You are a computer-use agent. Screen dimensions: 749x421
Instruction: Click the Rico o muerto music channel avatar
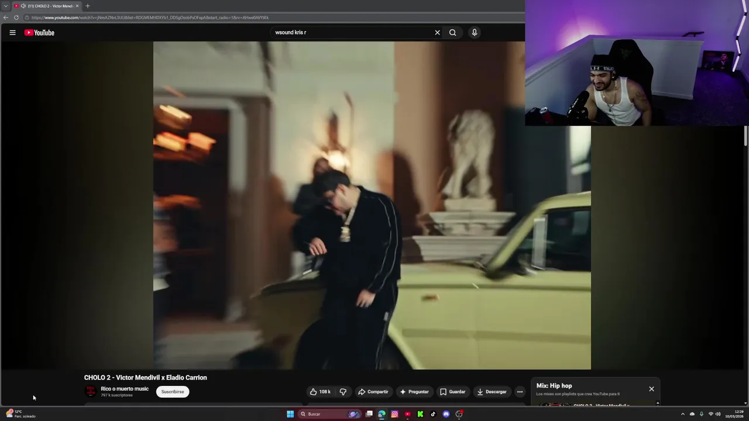point(91,392)
